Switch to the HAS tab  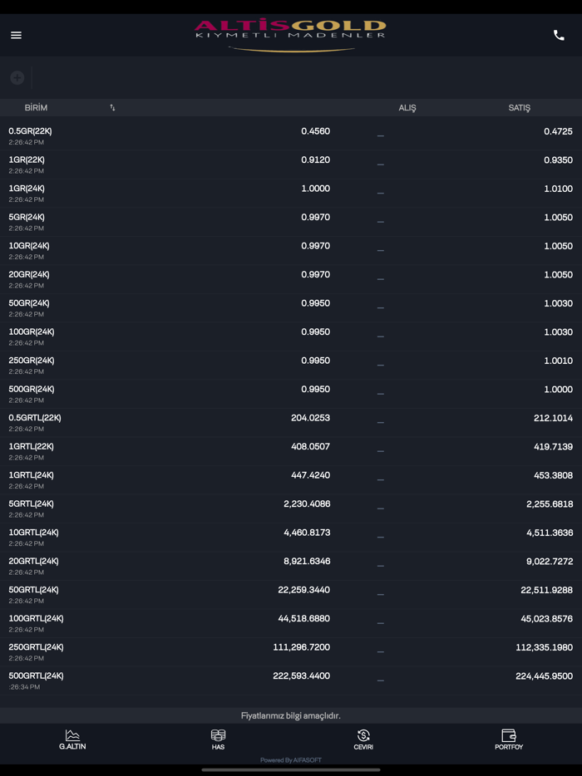click(x=218, y=740)
